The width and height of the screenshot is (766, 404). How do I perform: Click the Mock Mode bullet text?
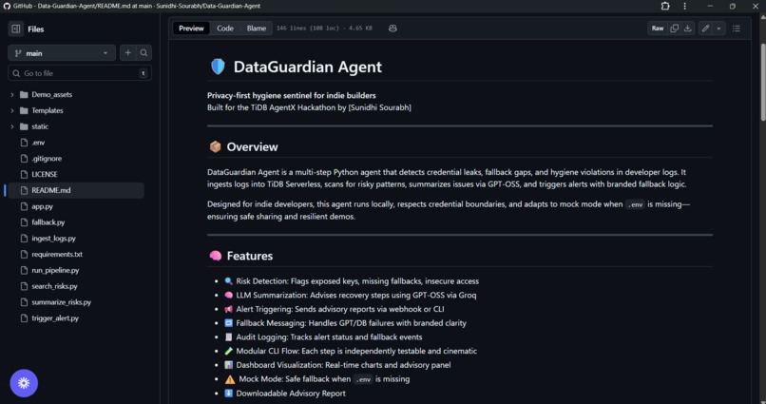coord(324,379)
